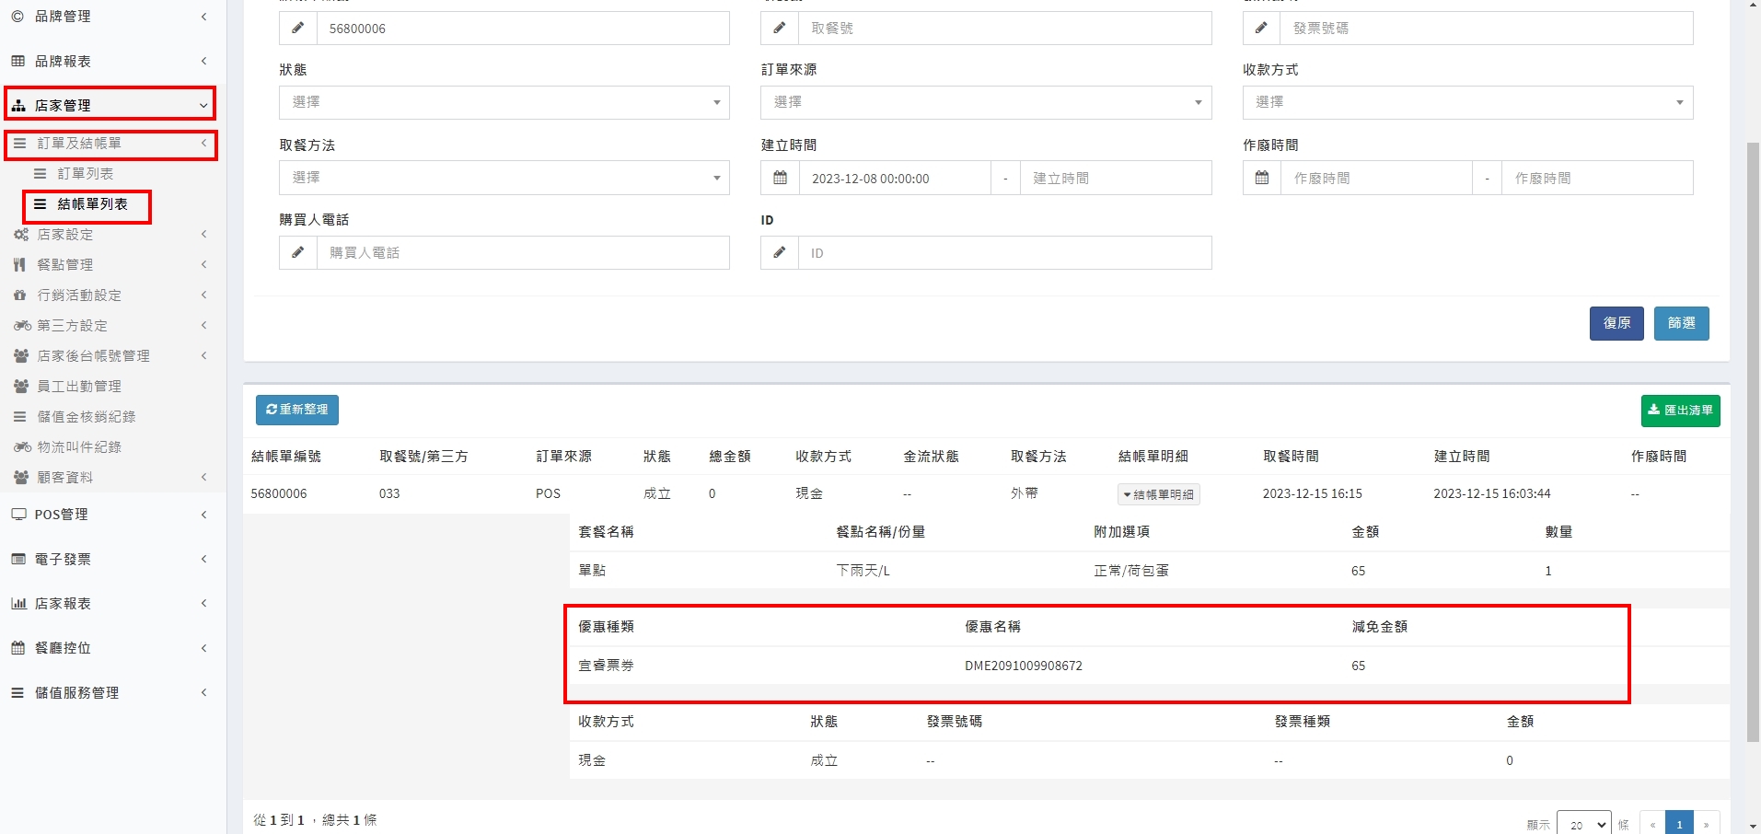Click the 店家管理 sitemap icon
This screenshot has height=834, width=1761.
(x=18, y=106)
